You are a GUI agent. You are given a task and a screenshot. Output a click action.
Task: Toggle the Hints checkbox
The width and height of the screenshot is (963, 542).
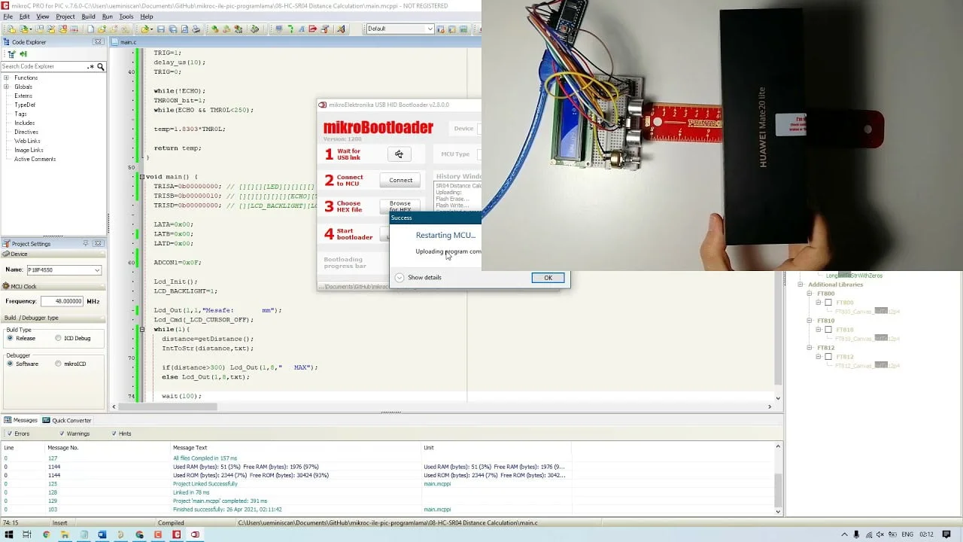coord(114,434)
